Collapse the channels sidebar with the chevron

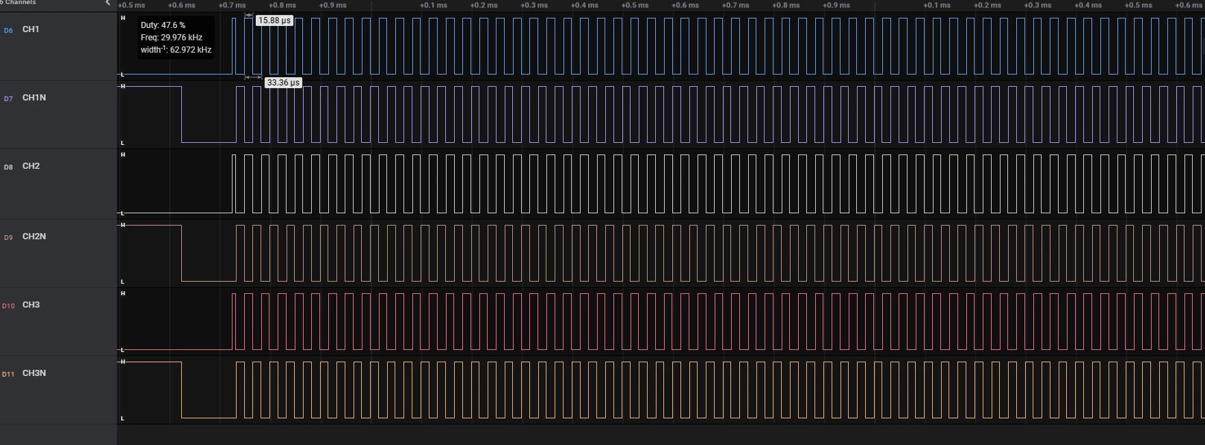107,3
